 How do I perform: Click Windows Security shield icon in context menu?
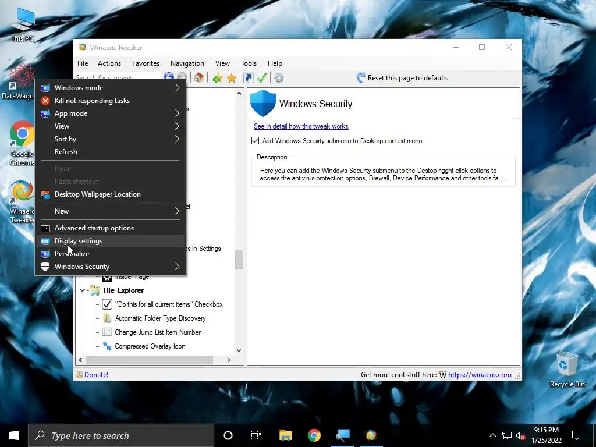click(x=45, y=267)
